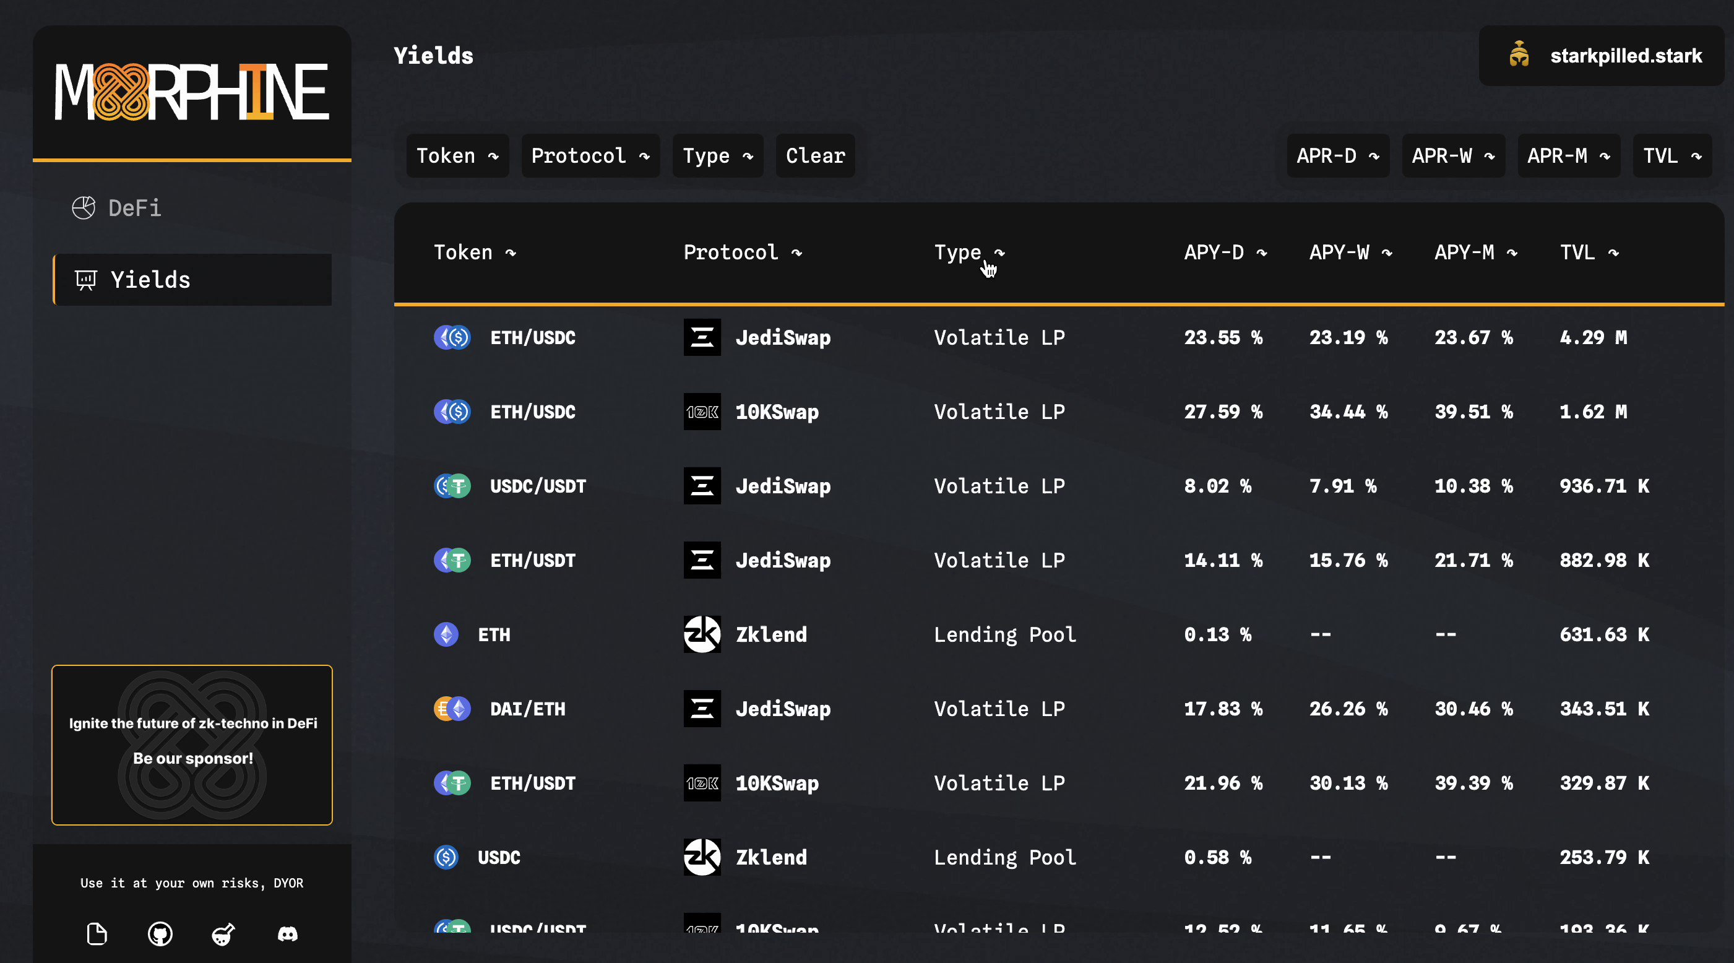Click the flask lab icon
1734x963 pixels.
click(x=223, y=934)
